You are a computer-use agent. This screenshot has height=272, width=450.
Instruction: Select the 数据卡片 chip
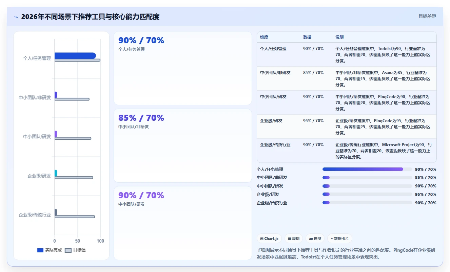[339, 239]
